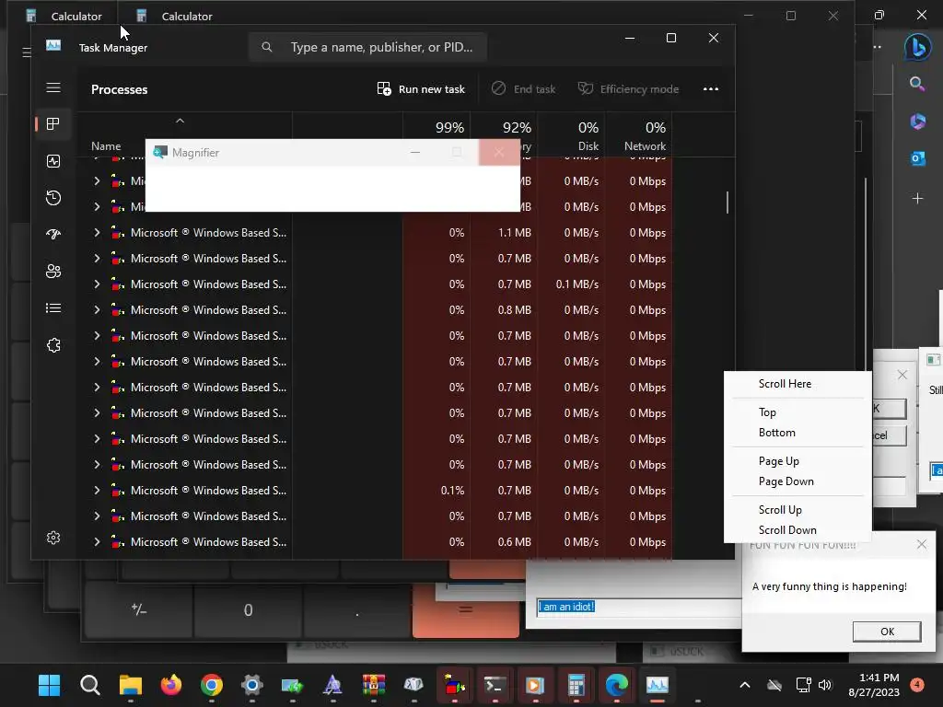Click the volume icon in system tray
The width and height of the screenshot is (943, 707).
(825, 685)
